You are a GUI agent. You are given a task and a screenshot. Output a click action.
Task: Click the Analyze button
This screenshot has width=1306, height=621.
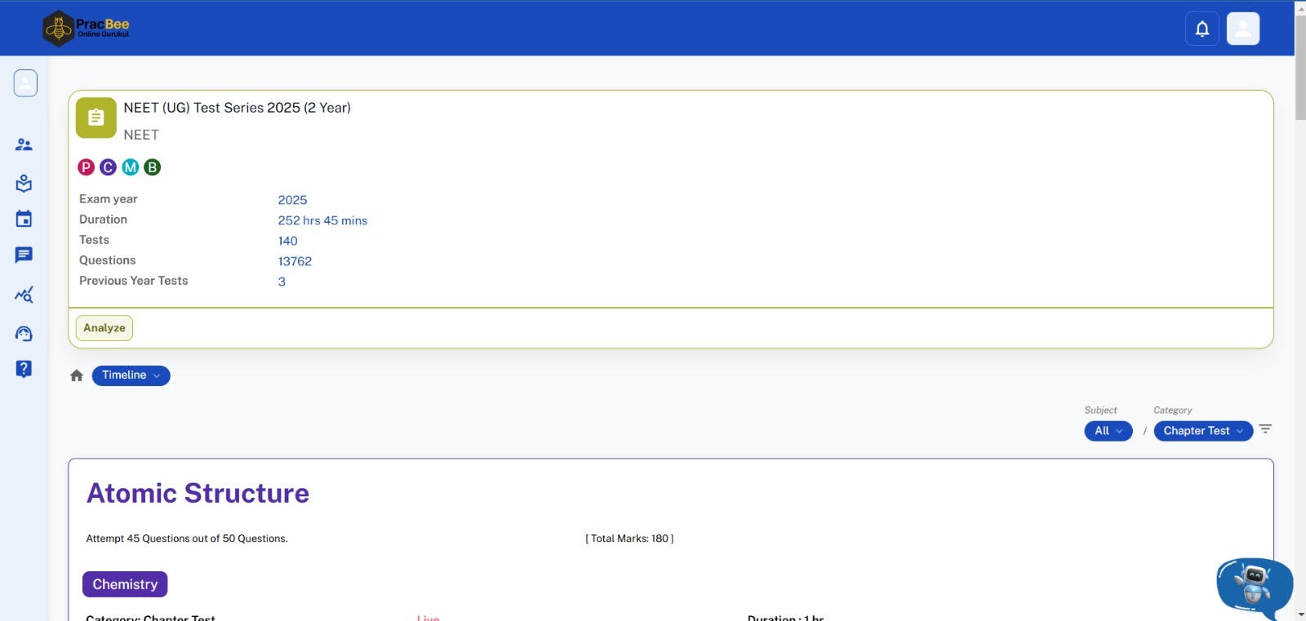(x=104, y=328)
